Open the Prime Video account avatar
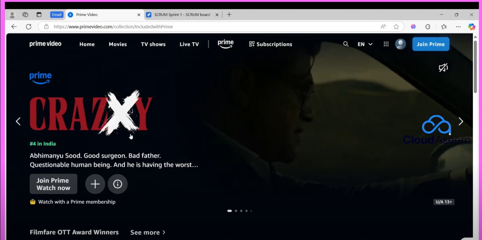The height and width of the screenshot is (240, 482). pyautogui.click(x=400, y=44)
